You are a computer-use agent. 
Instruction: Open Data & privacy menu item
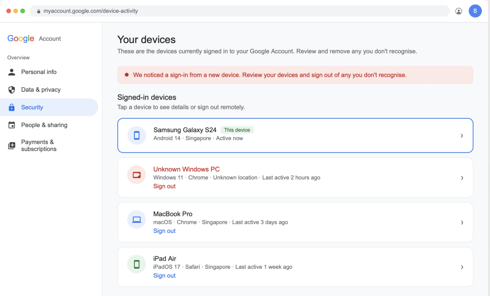pos(49,90)
